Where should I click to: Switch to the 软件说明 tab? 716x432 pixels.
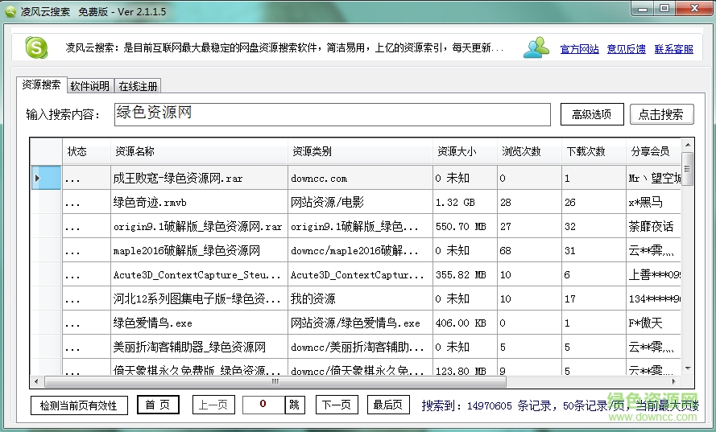click(89, 86)
